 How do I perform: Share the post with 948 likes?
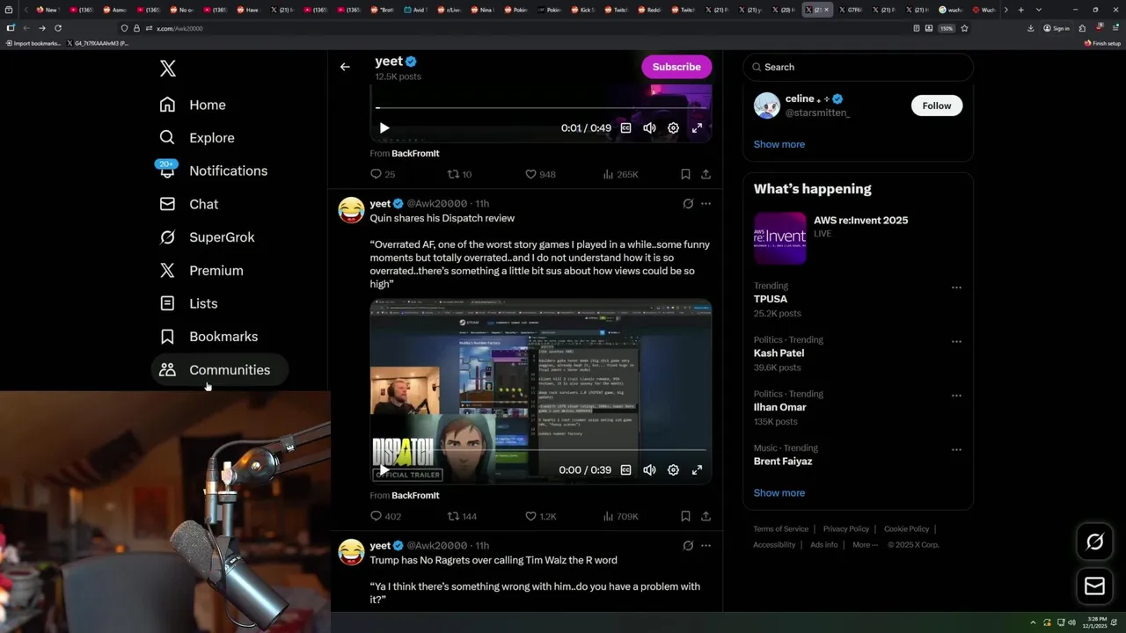coord(706,174)
